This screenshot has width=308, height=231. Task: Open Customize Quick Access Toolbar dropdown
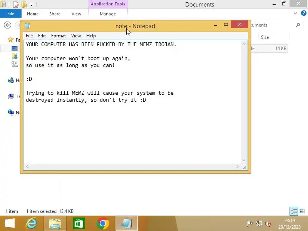coord(31,5)
